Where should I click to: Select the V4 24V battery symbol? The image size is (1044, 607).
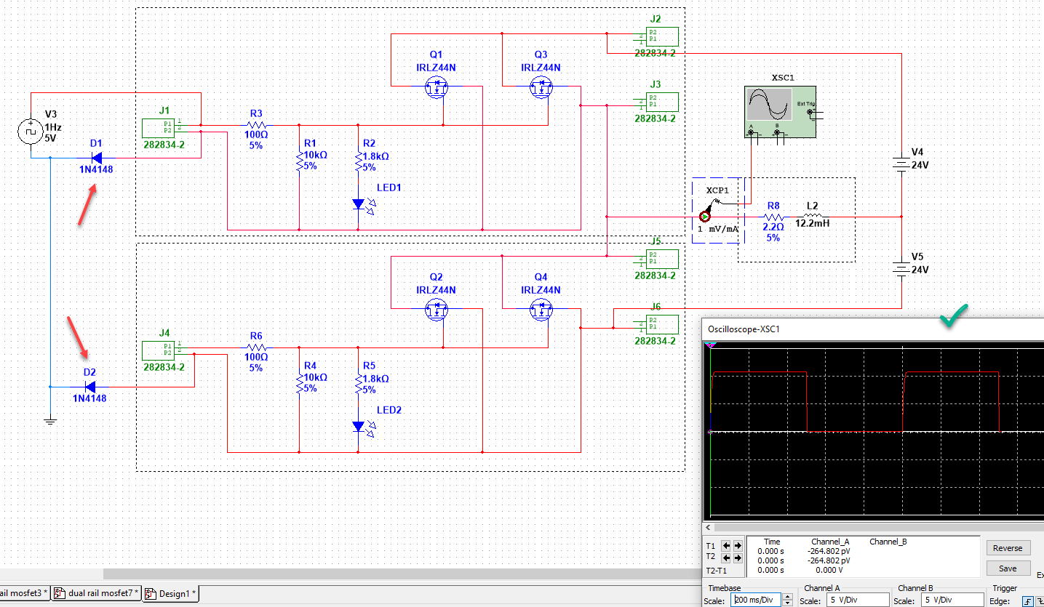click(x=901, y=164)
